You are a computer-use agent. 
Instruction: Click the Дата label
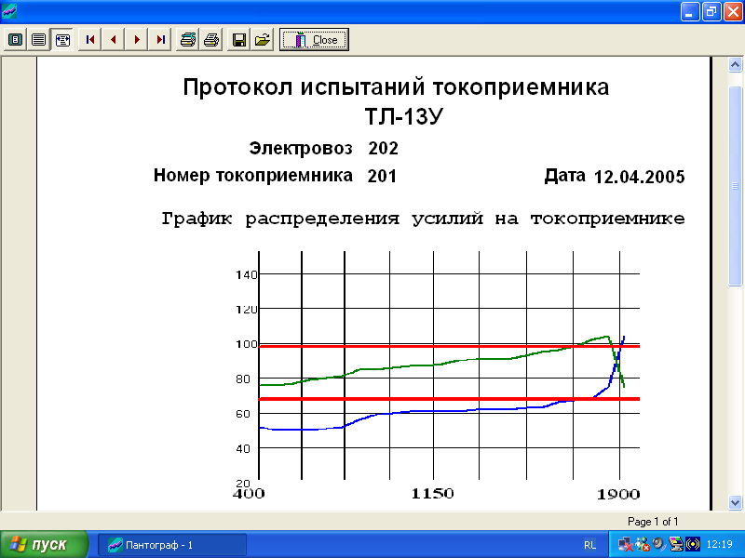[564, 176]
